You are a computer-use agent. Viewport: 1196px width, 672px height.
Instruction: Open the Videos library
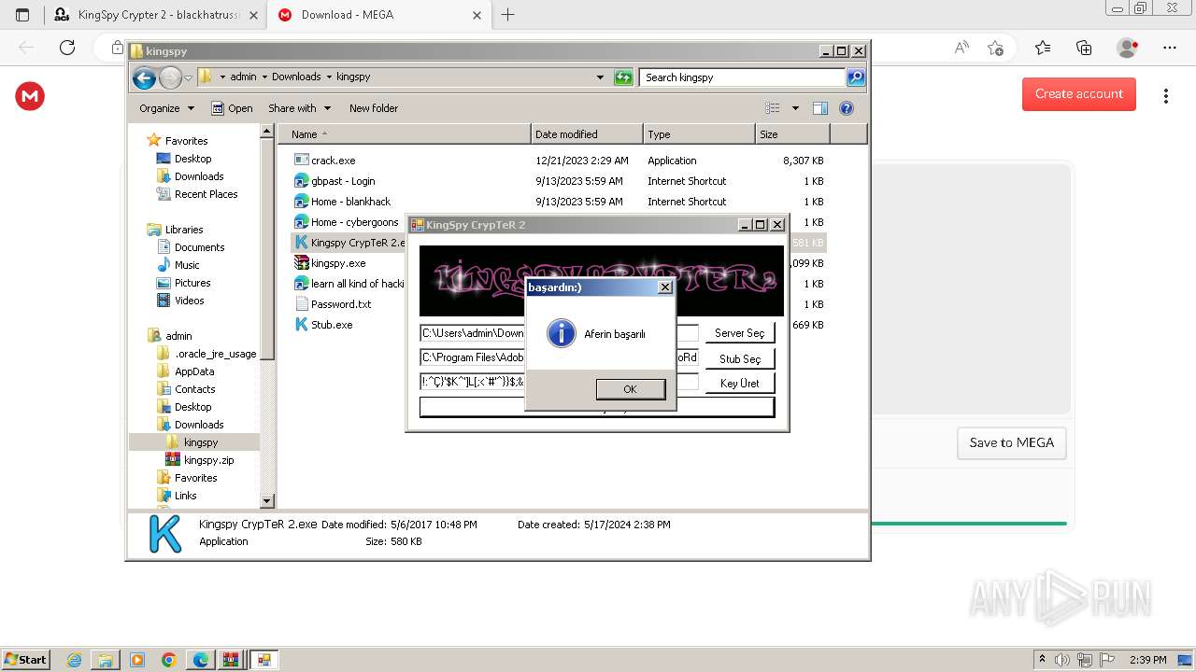[x=189, y=301]
